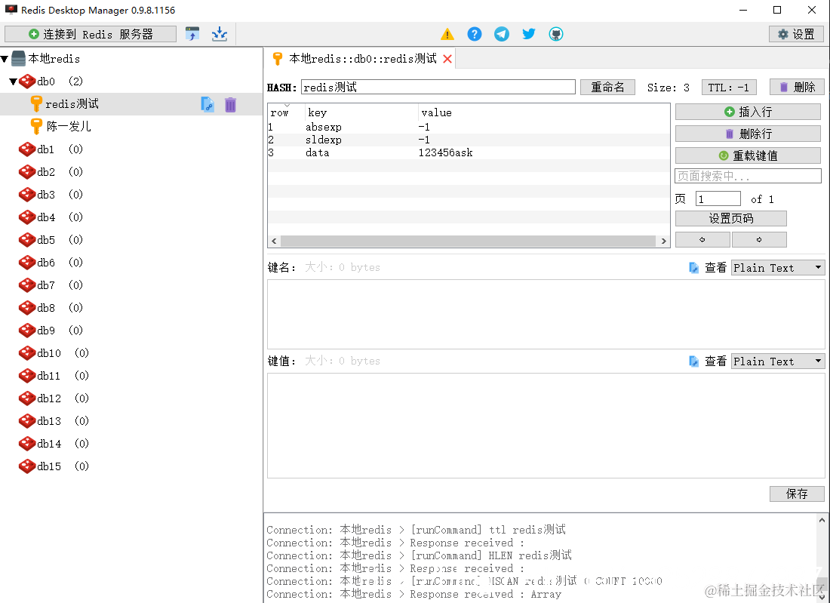Click the 删除 key delete button

(798, 88)
